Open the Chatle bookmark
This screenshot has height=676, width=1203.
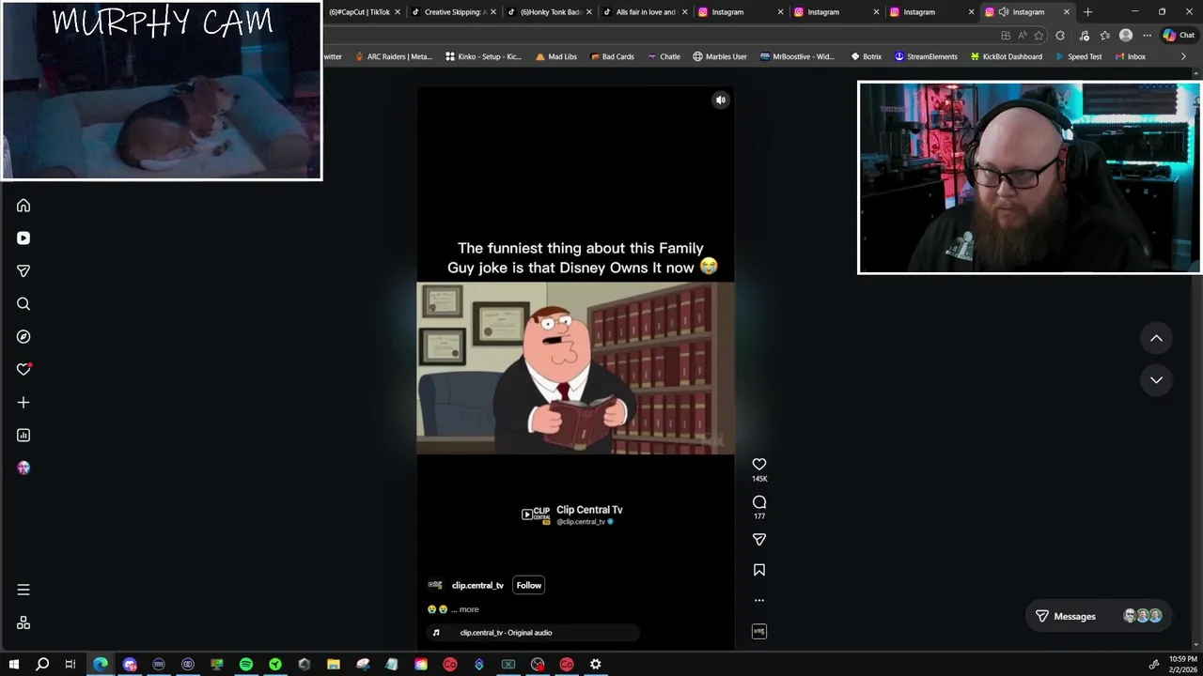[664, 57]
